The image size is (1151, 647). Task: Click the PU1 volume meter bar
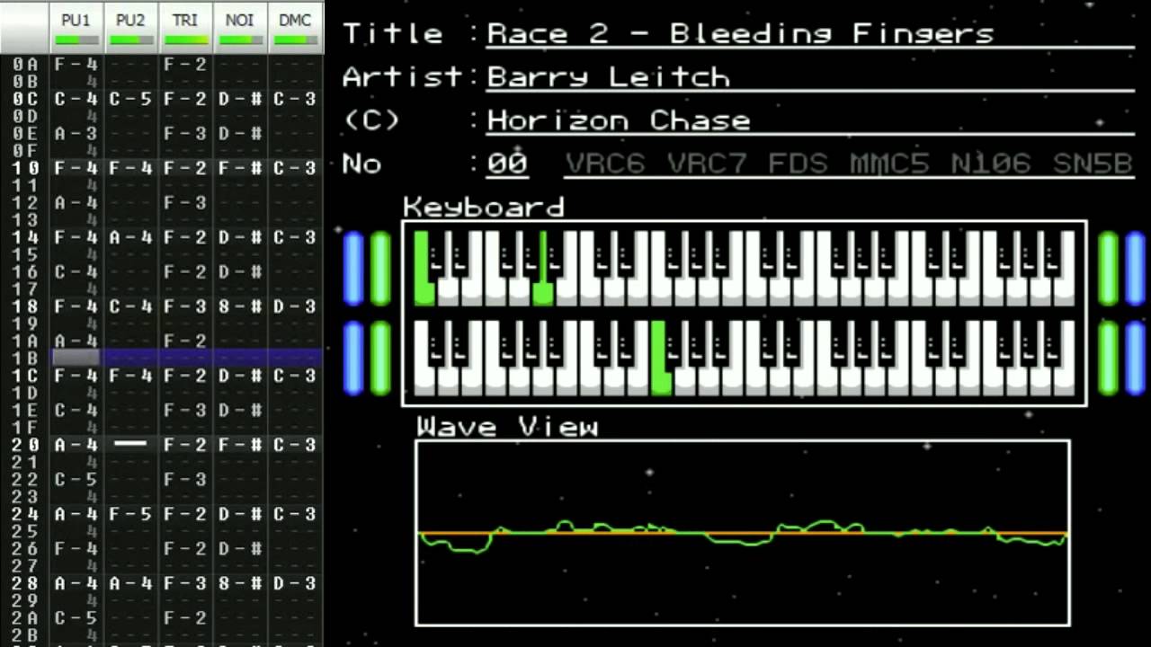click(x=76, y=40)
